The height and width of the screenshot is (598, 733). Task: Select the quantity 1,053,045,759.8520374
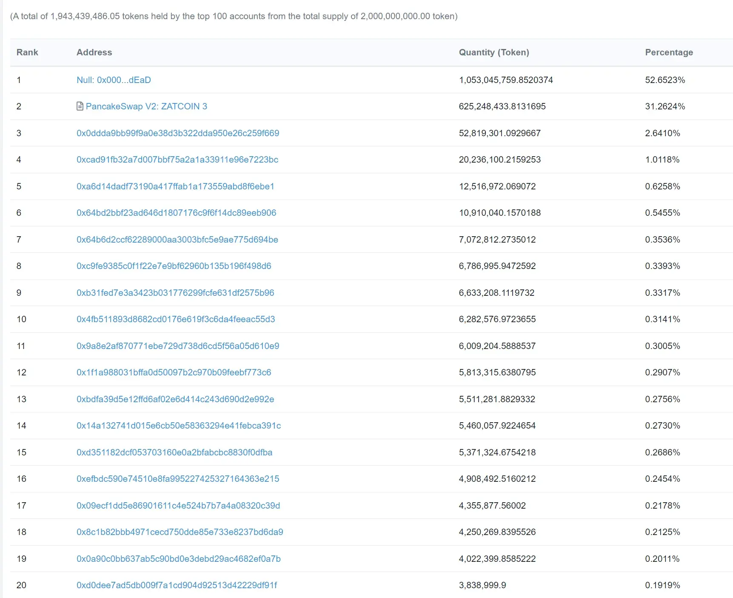point(506,80)
